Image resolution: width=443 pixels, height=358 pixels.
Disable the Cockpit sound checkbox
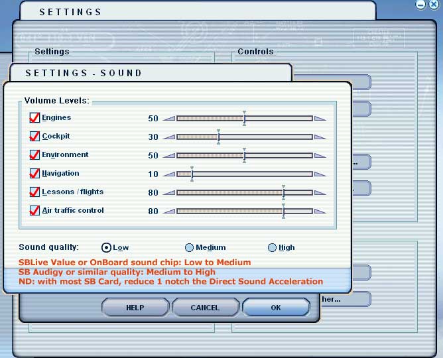(x=34, y=136)
